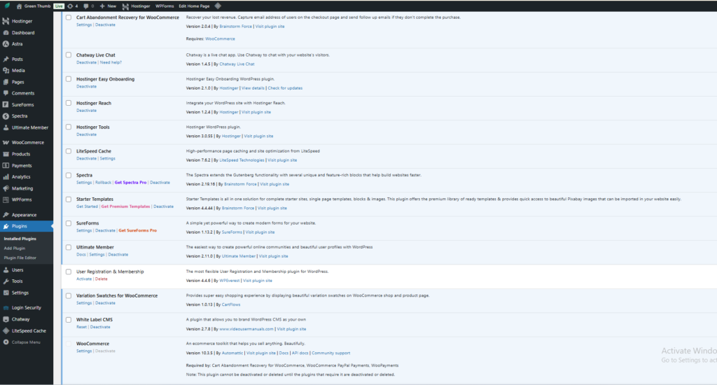The image size is (717, 385).
Task: Click the Media icon in sidebar
Action: pos(6,71)
